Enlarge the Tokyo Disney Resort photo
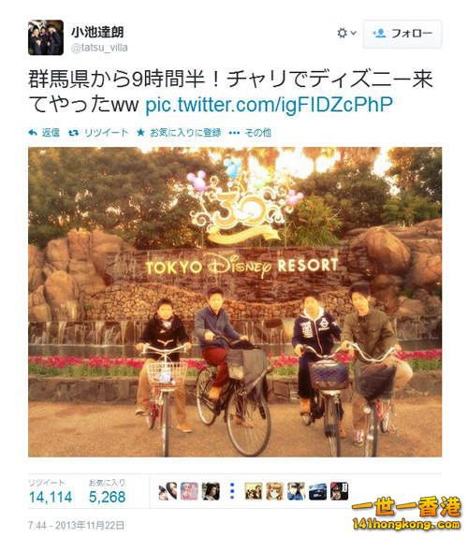Image resolution: width=468 pixels, height=537 pixels. [235, 302]
